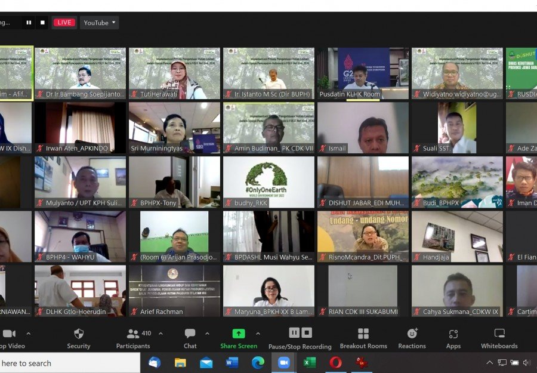Switch to Zoom in taskbar

[283, 363]
